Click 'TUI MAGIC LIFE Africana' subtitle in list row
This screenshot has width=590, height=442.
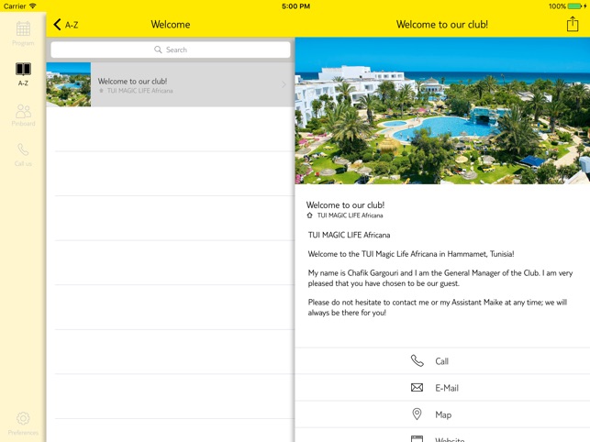pyautogui.click(x=140, y=91)
